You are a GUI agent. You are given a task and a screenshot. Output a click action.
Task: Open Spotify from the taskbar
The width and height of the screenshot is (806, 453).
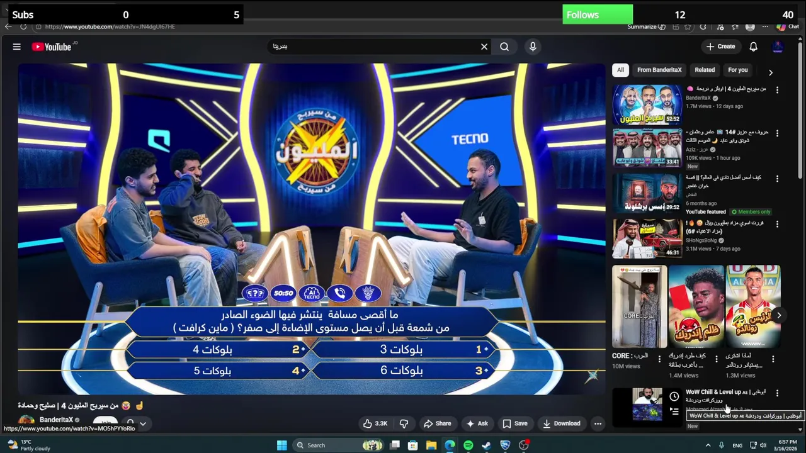point(468,445)
